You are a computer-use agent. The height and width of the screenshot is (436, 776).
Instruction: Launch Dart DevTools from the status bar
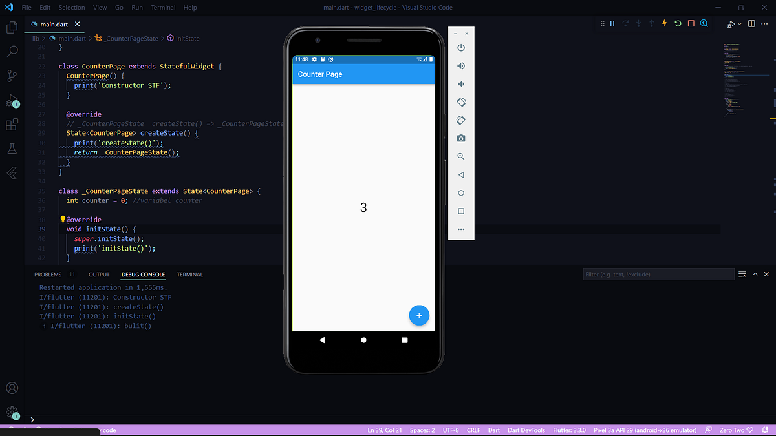coord(526,430)
